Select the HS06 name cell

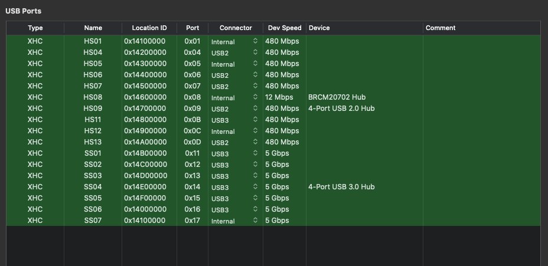click(x=93, y=75)
